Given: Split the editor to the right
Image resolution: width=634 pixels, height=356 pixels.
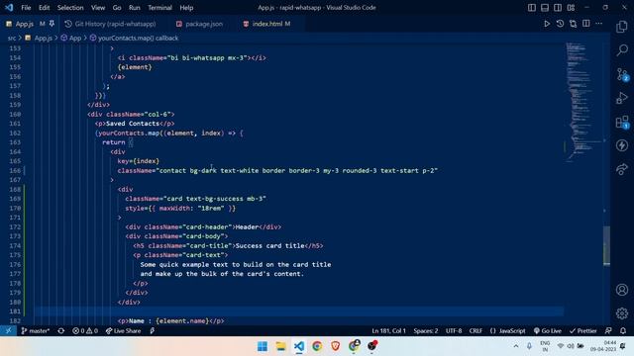Looking at the screenshot, I should click(585, 24).
